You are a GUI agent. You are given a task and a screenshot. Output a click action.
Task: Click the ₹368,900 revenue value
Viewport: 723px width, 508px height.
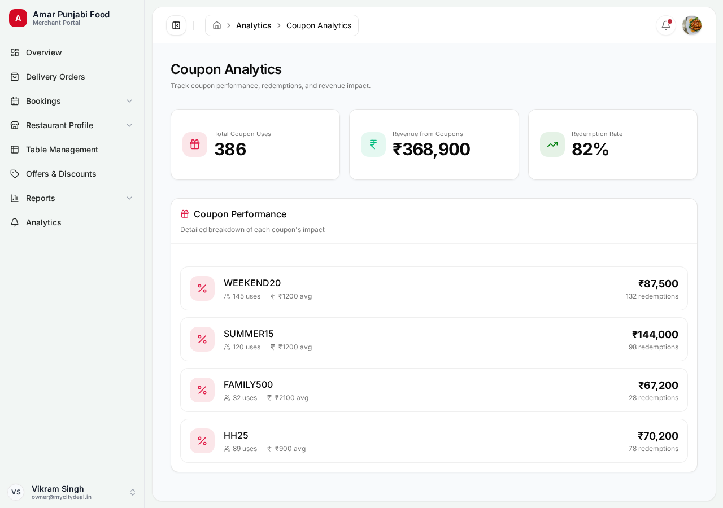pyautogui.click(x=432, y=149)
